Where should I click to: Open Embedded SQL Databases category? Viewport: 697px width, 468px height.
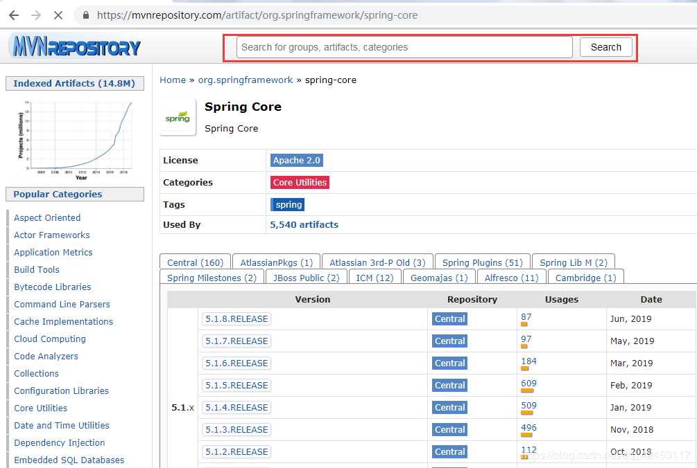(x=69, y=460)
